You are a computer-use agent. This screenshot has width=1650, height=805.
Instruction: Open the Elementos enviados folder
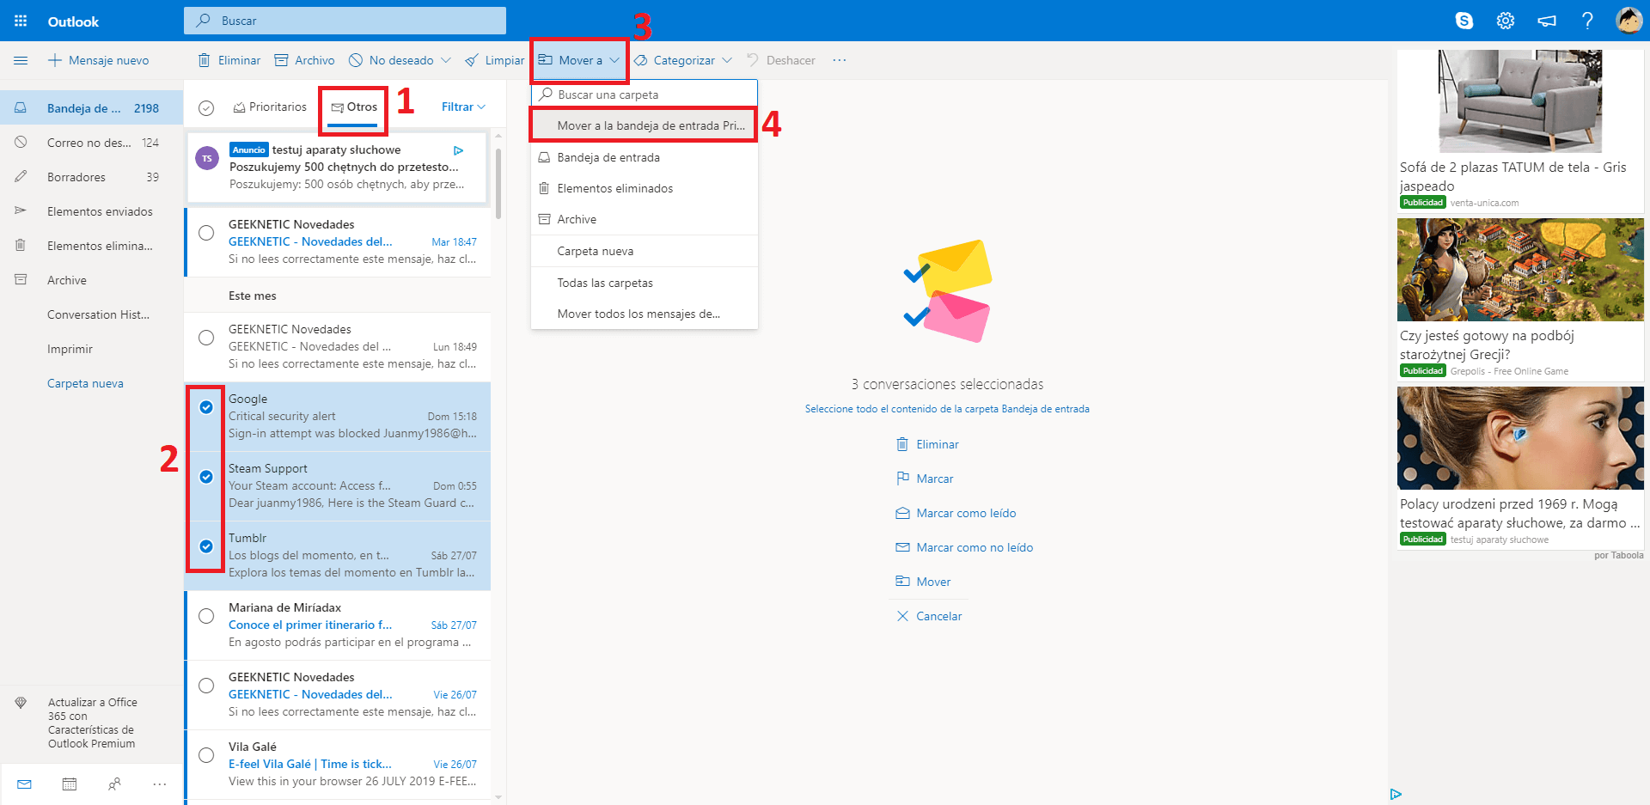(x=92, y=211)
